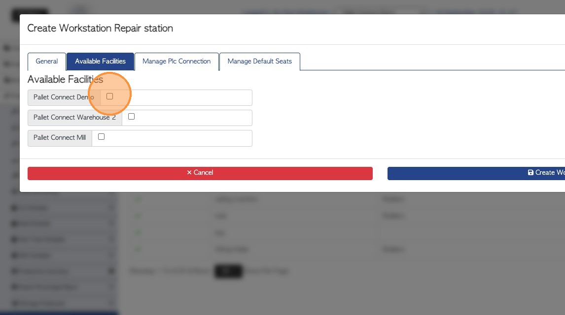The width and height of the screenshot is (565, 315).
Task: Click the Pallet Connect Warehouse 2 label
Action: [74, 118]
